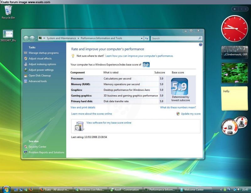Click the Manage startup programs icon

tap(26, 52)
